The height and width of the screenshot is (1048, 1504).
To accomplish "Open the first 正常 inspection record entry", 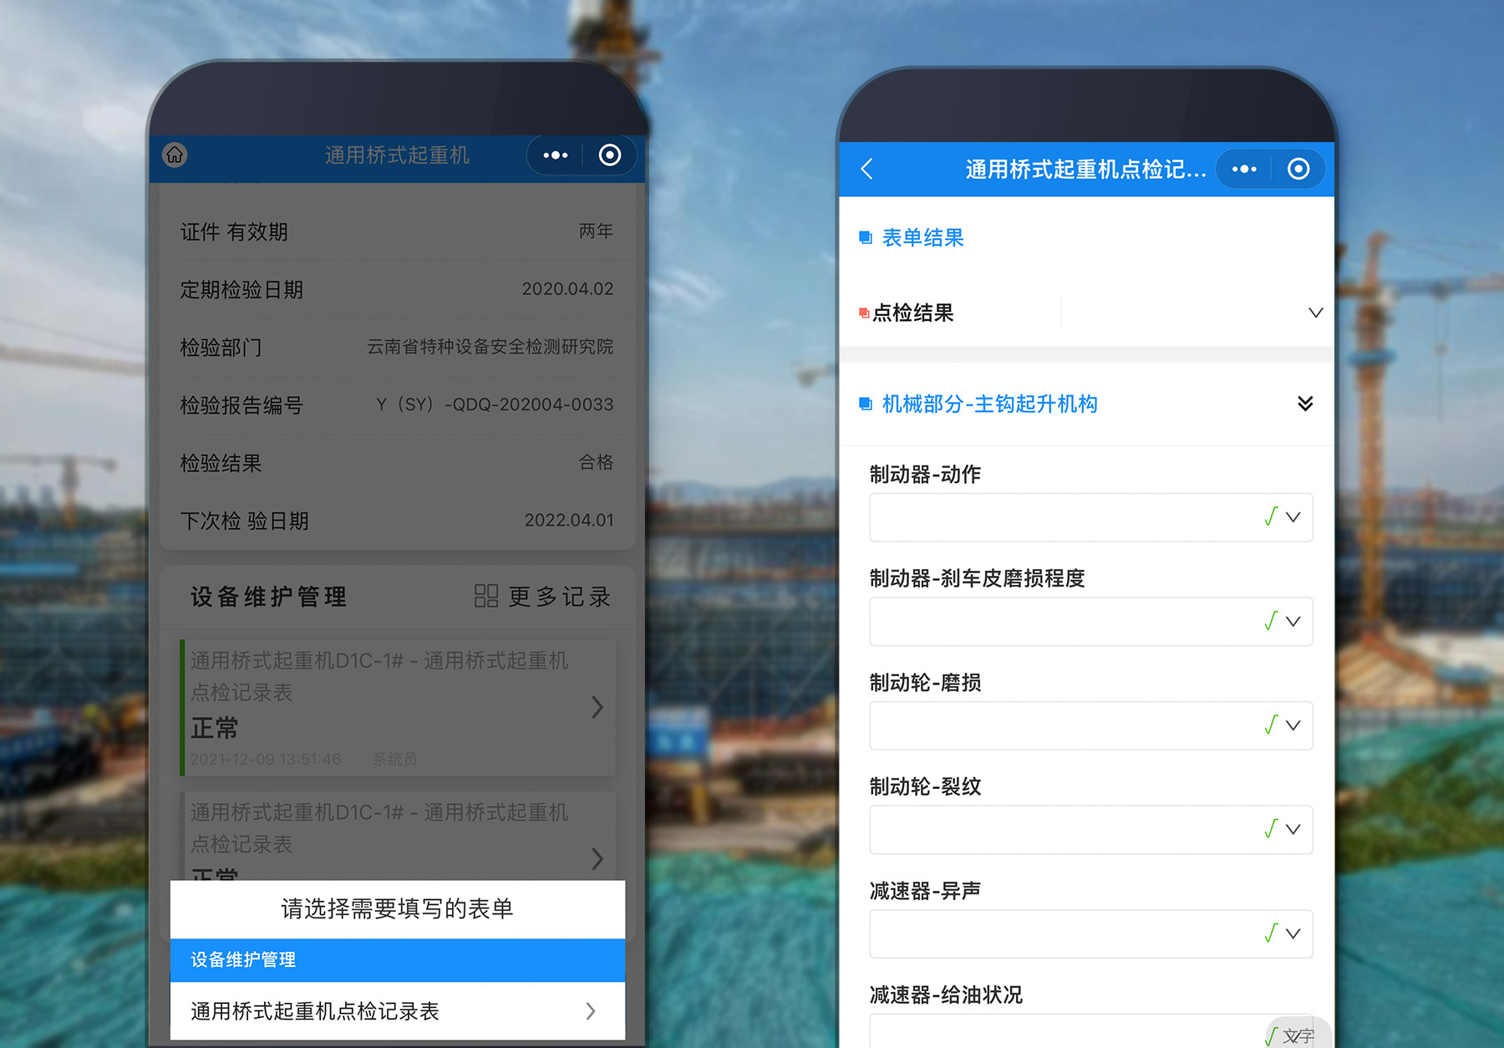I will click(393, 707).
